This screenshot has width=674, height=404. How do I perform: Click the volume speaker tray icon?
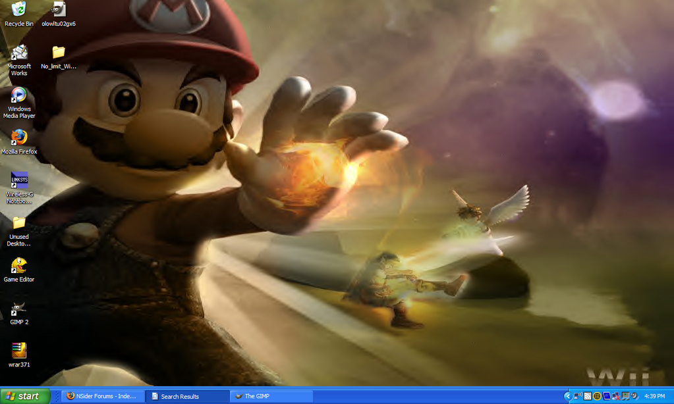click(x=634, y=396)
